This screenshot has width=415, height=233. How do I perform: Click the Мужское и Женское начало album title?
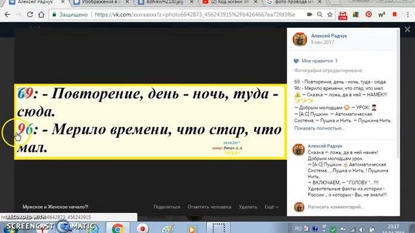tap(55, 207)
